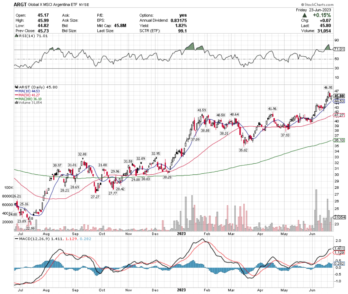Click the 2023 year label under volume panel
This screenshot has width=348, height=294.
click(181, 234)
